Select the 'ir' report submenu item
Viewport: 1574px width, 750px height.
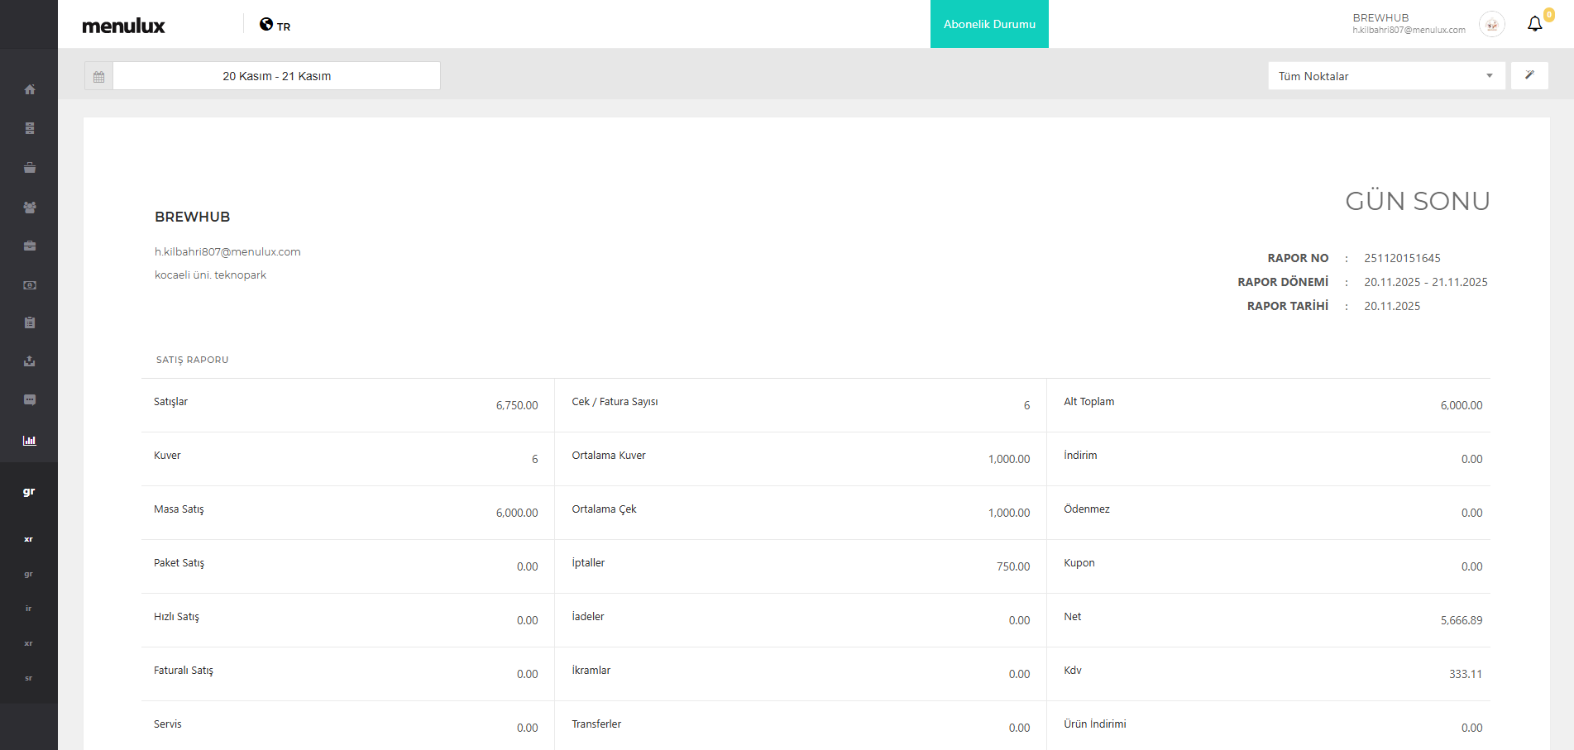coord(29,609)
